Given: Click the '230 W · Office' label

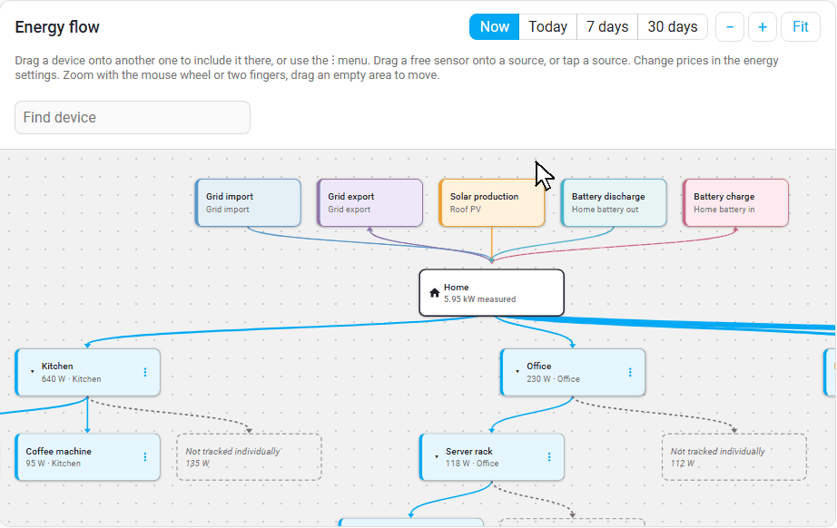Looking at the screenshot, I should click(553, 379).
